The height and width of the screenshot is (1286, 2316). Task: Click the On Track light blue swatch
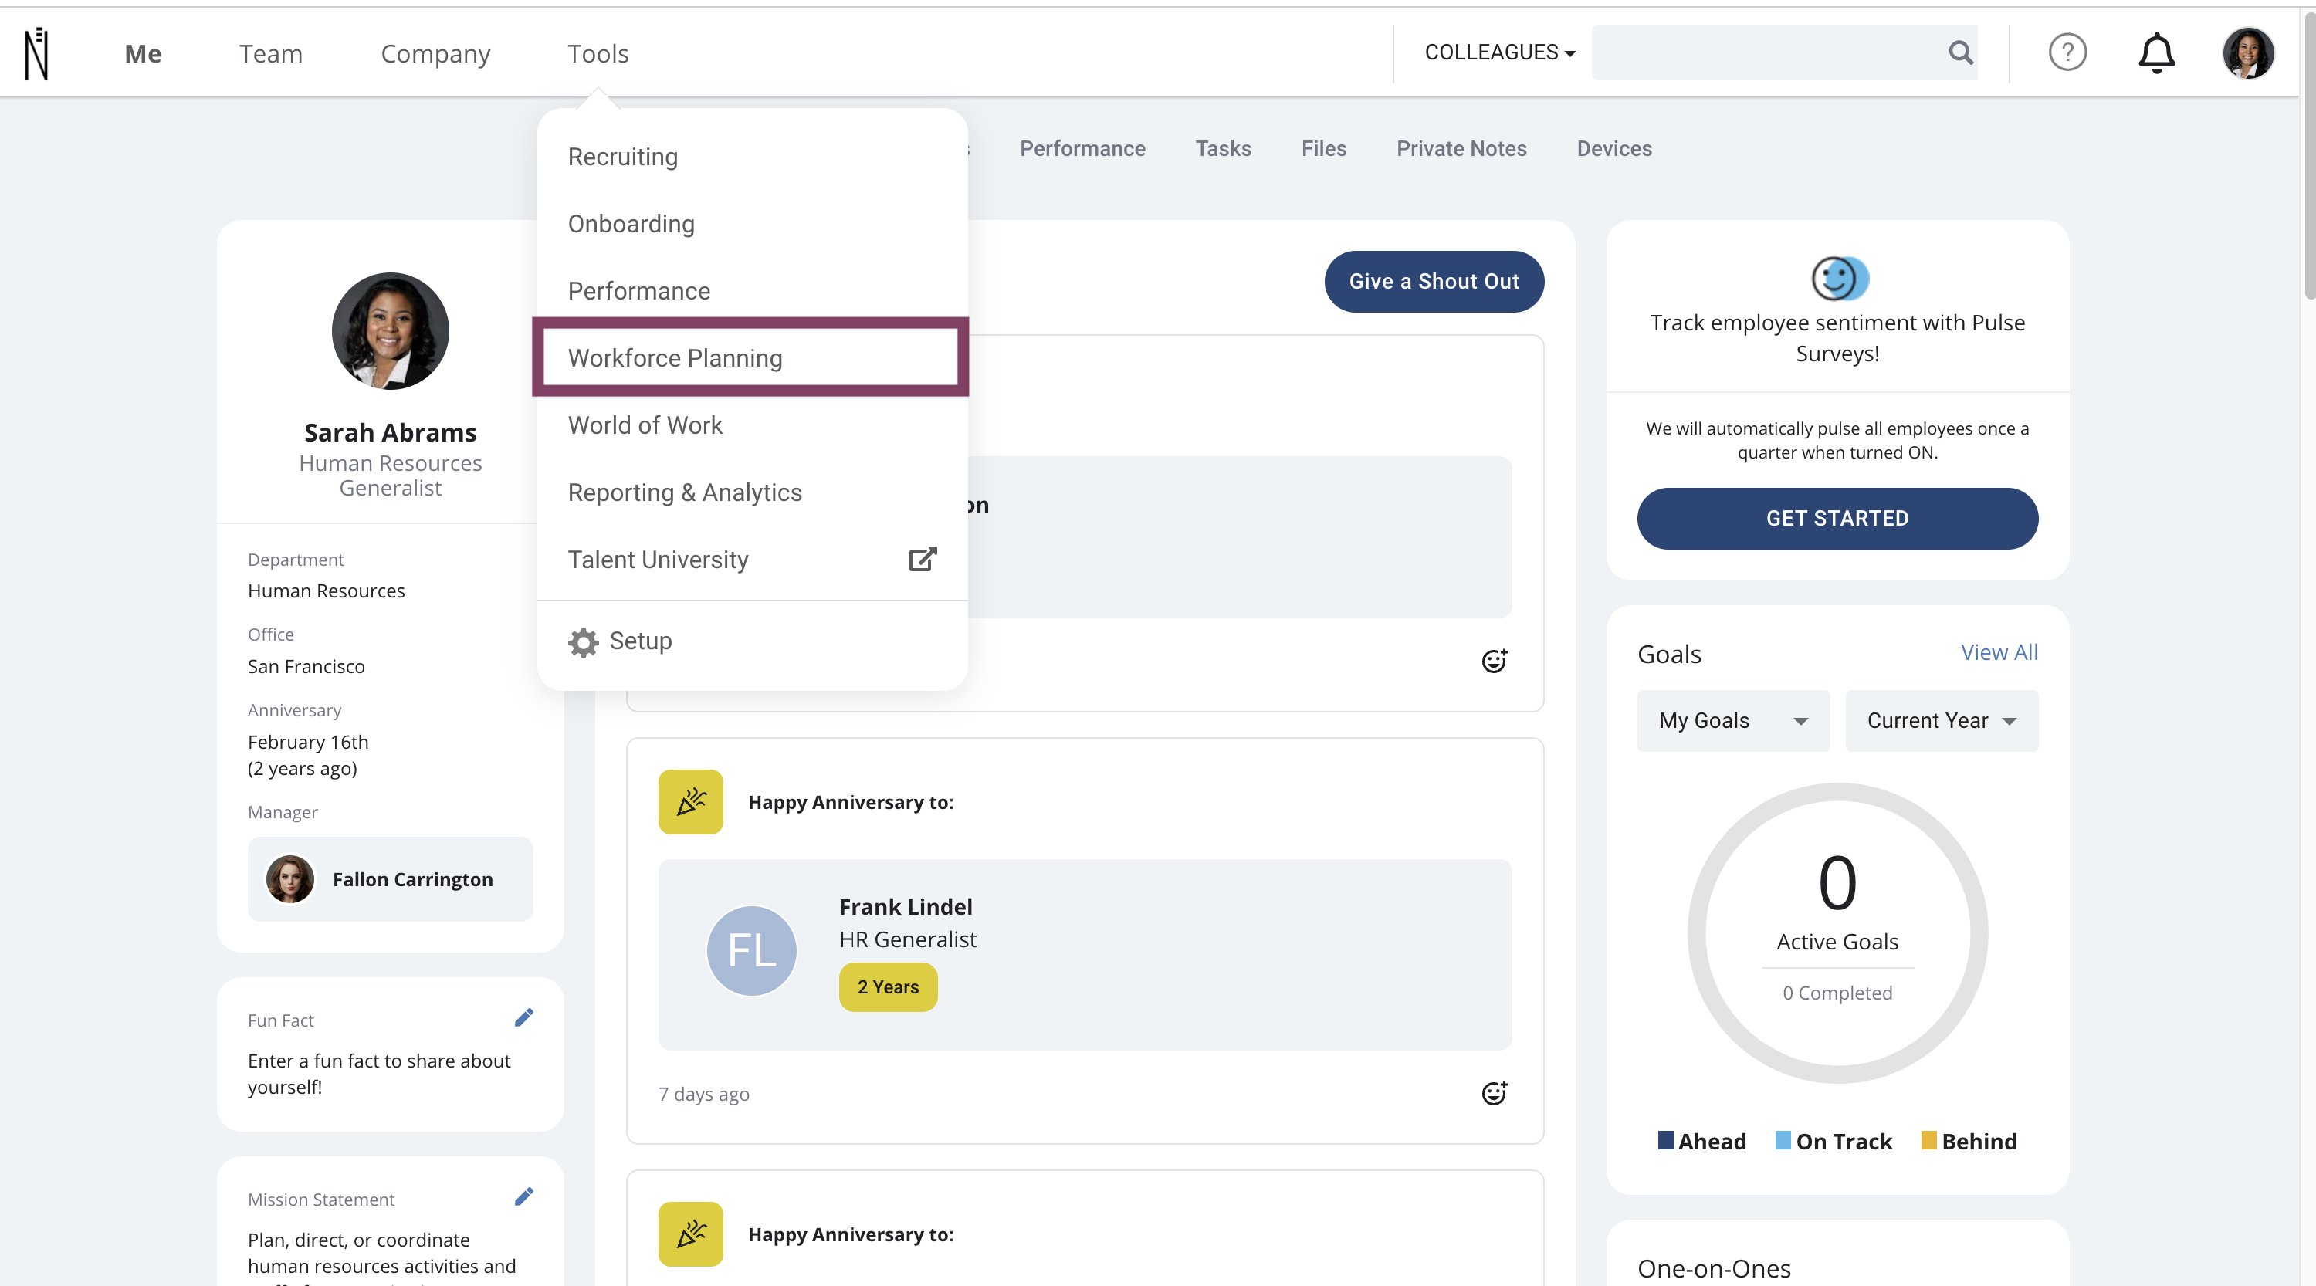[x=1783, y=1140]
